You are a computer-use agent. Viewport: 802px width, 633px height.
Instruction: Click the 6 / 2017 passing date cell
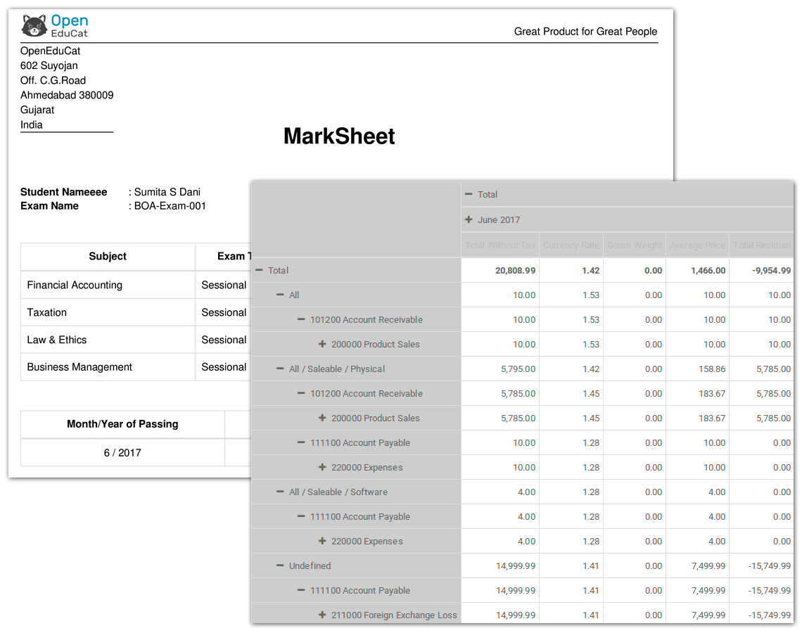click(x=122, y=453)
